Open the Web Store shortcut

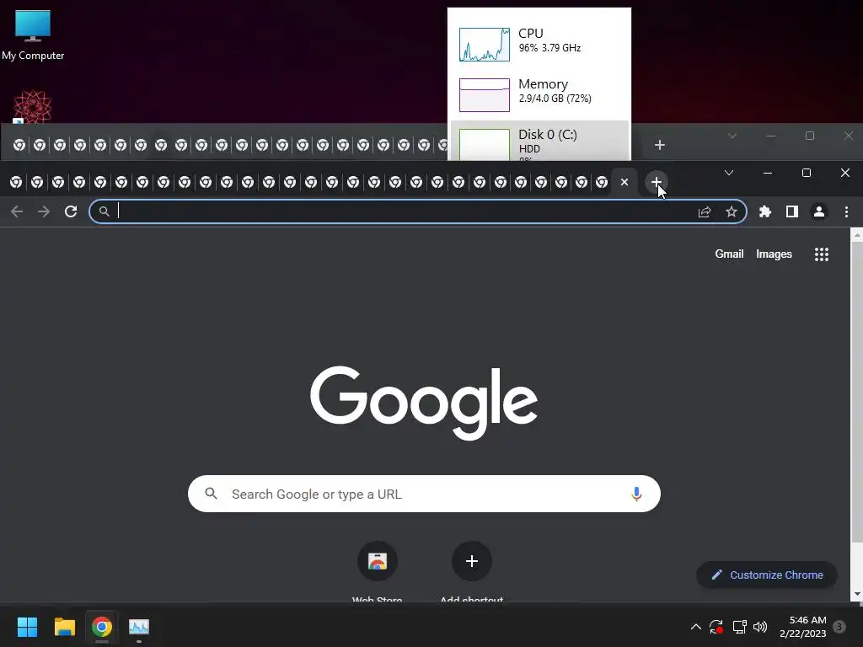pyautogui.click(x=378, y=561)
